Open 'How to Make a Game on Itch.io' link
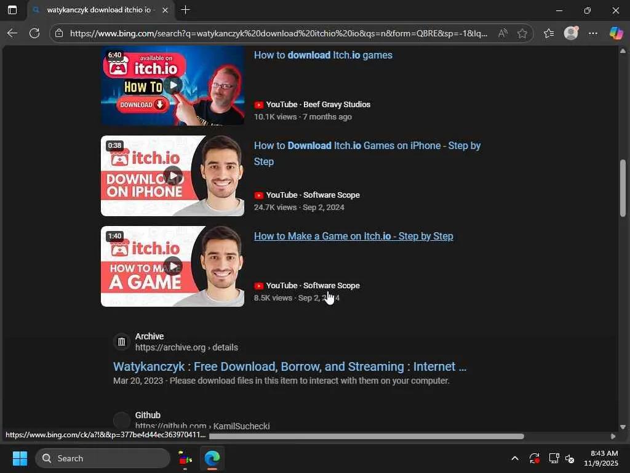 354,236
